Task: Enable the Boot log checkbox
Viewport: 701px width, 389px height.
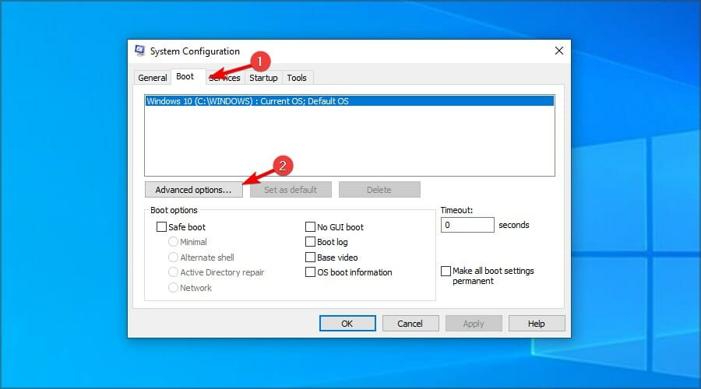Action: (310, 242)
